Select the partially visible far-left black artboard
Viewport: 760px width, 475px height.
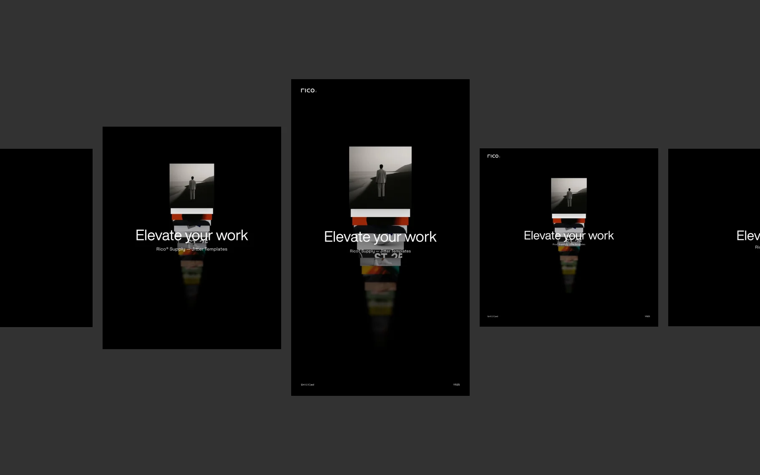click(x=46, y=237)
